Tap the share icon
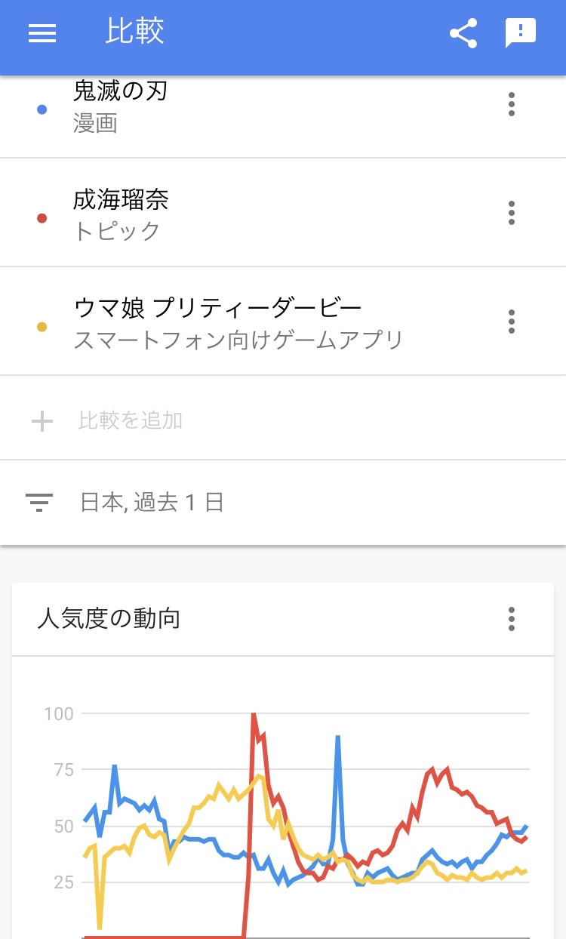Image resolution: width=566 pixels, height=939 pixels. 463,34
